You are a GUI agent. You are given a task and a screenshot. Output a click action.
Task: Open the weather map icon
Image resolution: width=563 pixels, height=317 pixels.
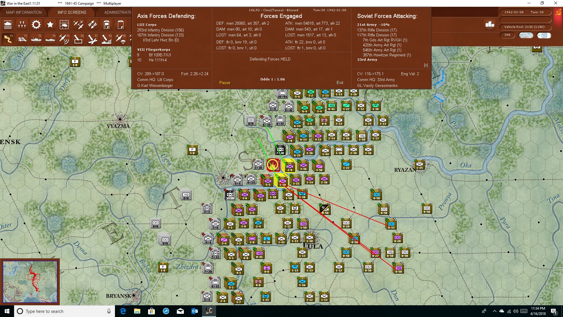click(x=64, y=25)
